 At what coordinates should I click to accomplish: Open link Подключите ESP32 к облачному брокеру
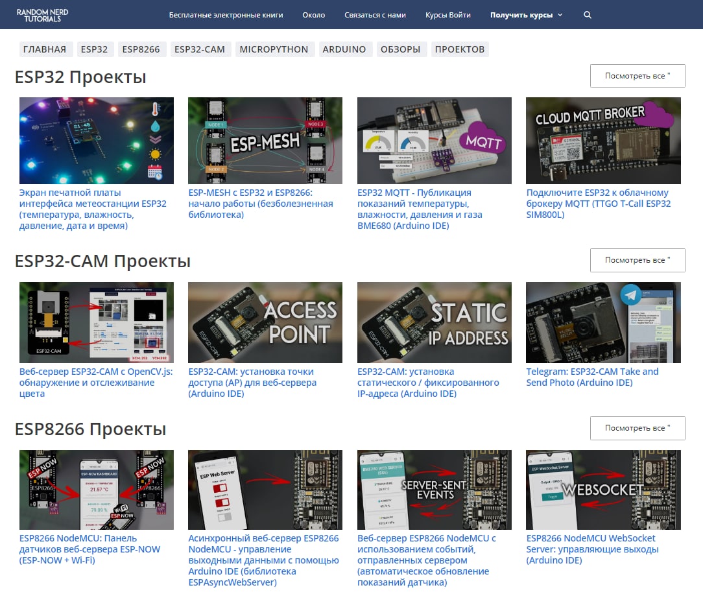(599, 204)
